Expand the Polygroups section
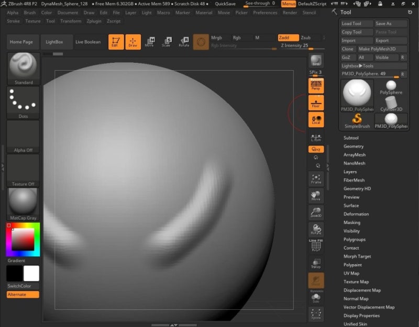This screenshot has width=419, height=327. [355, 240]
